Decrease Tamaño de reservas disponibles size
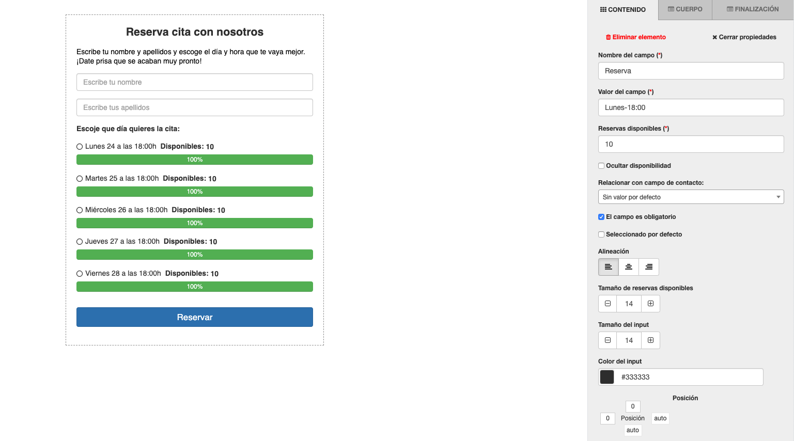This screenshot has width=794, height=441. (608, 304)
